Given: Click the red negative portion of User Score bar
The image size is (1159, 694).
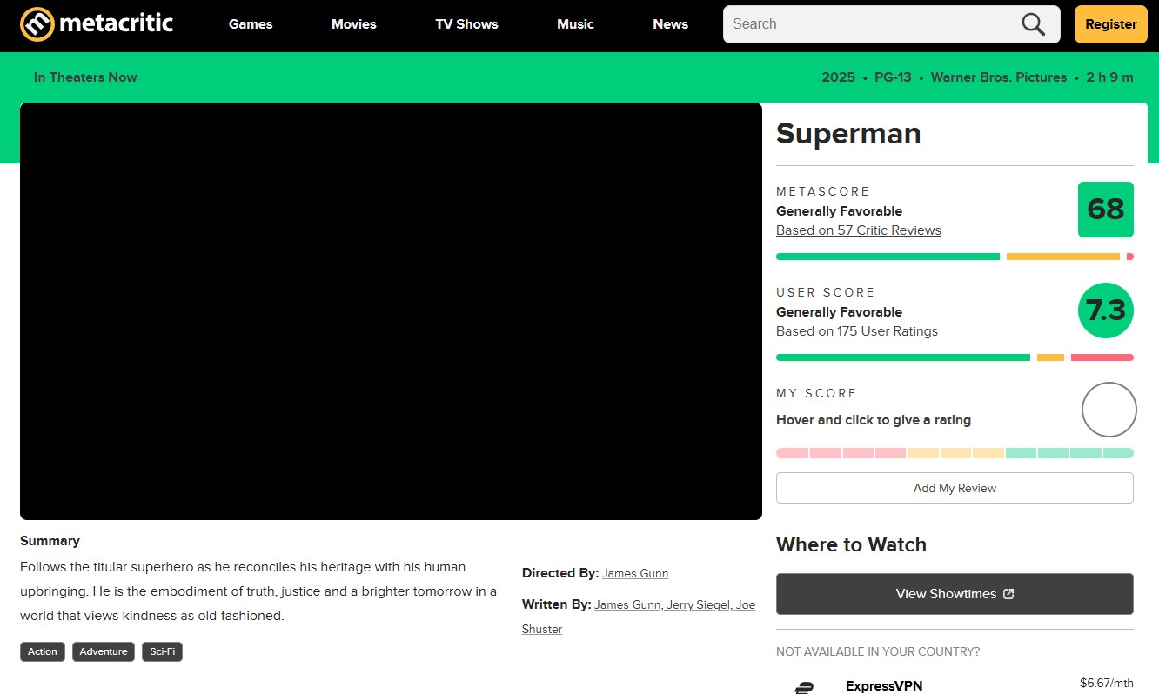Looking at the screenshot, I should [x=1102, y=357].
